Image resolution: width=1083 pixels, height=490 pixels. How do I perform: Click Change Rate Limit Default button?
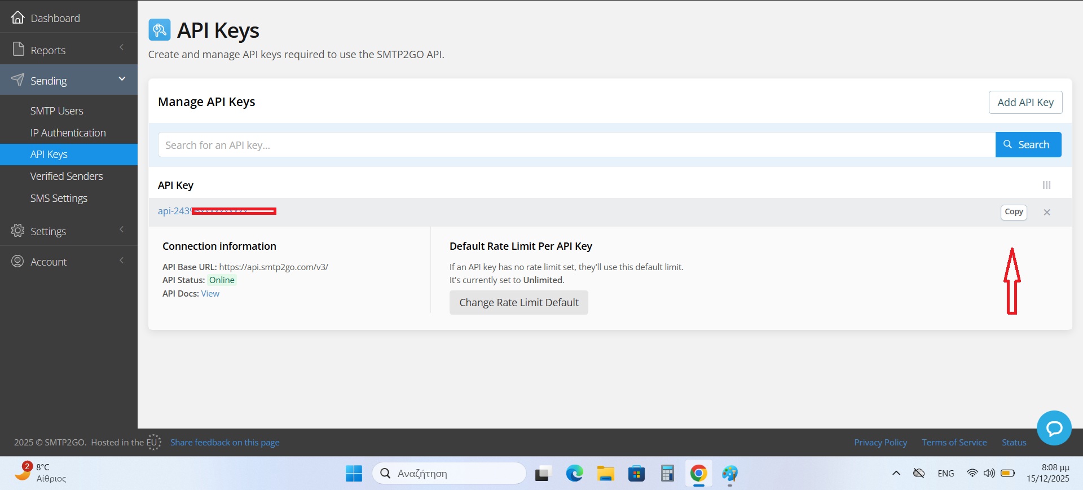coord(518,302)
